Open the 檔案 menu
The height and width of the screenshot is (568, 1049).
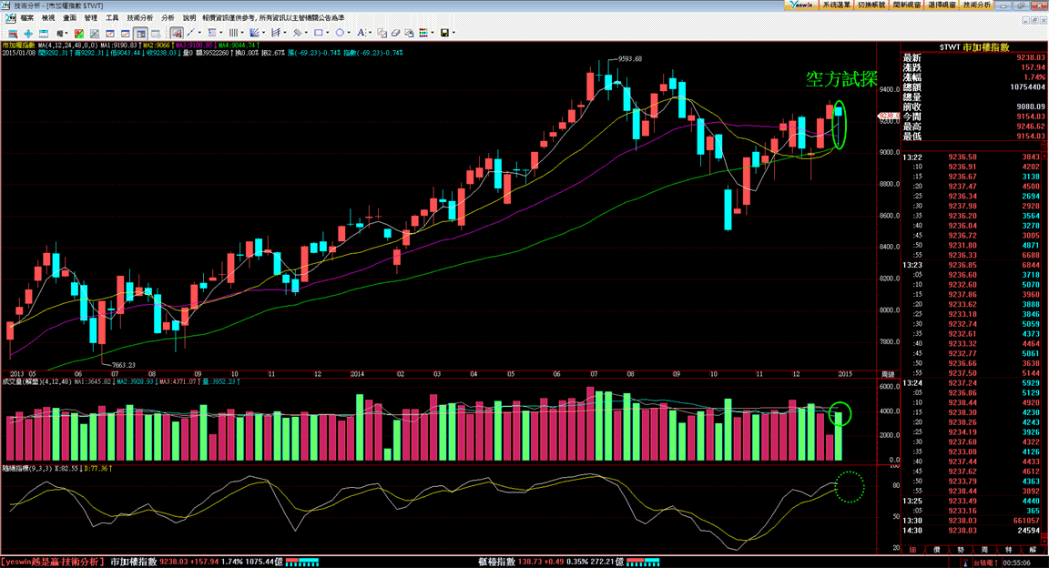click(26, 18)
